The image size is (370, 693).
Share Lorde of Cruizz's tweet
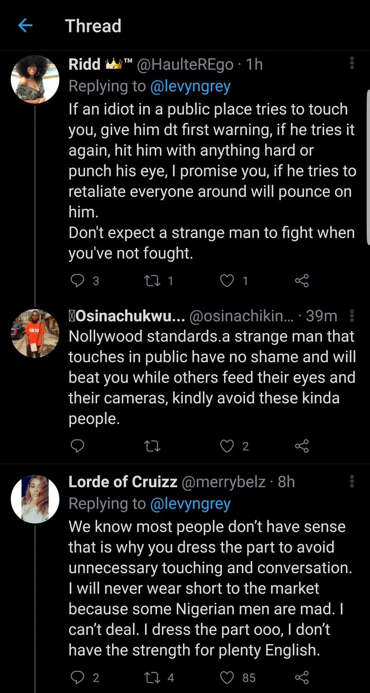(302, 678)
